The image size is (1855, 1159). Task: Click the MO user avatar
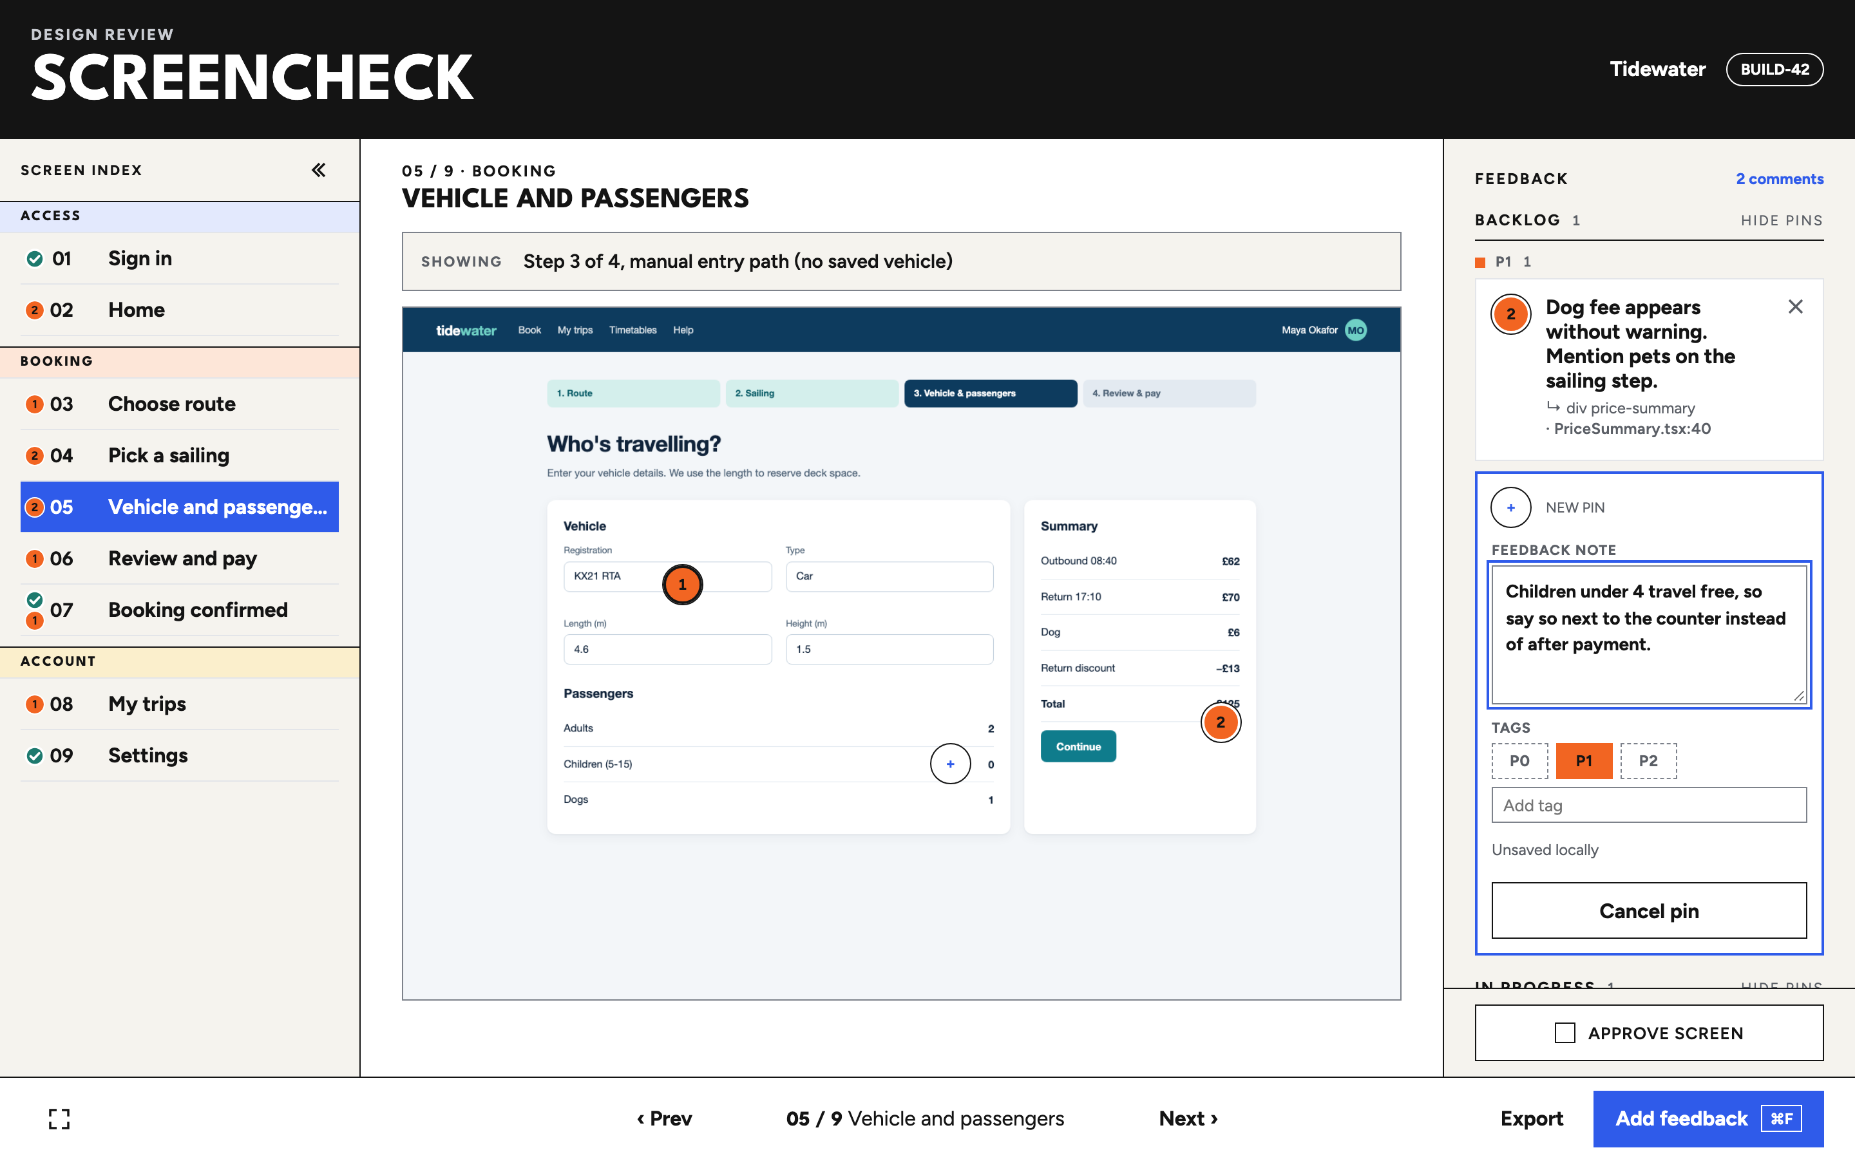(x=1356, y=330)
